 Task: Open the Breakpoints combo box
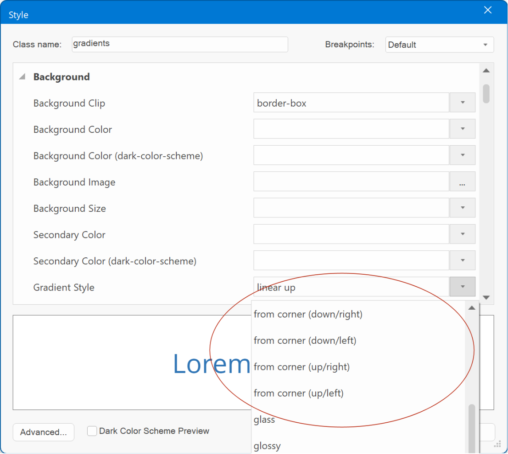click(x=439, y=45)
